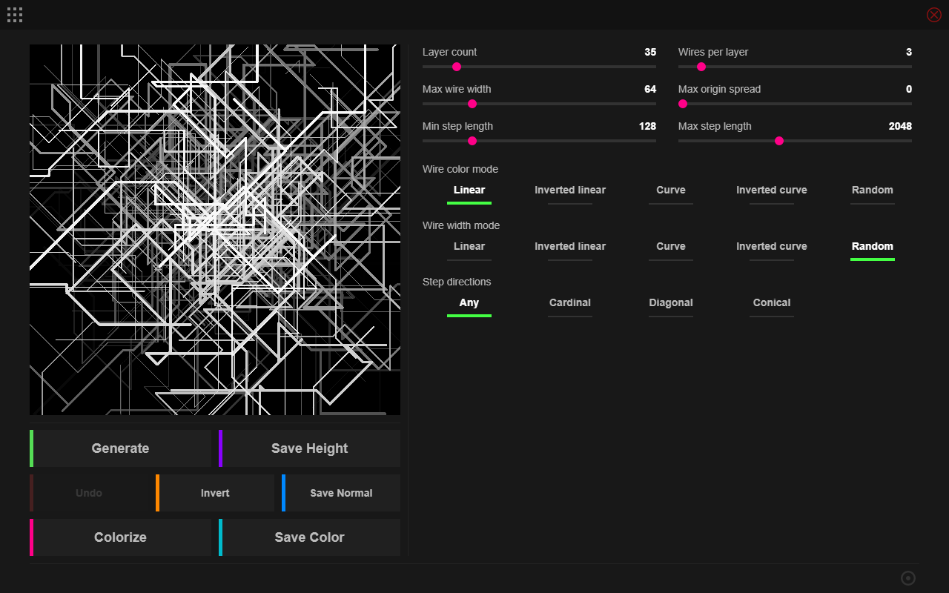Screen dimensions: 949x593
Task: Click the Colorize button
Action: point(120,537)
